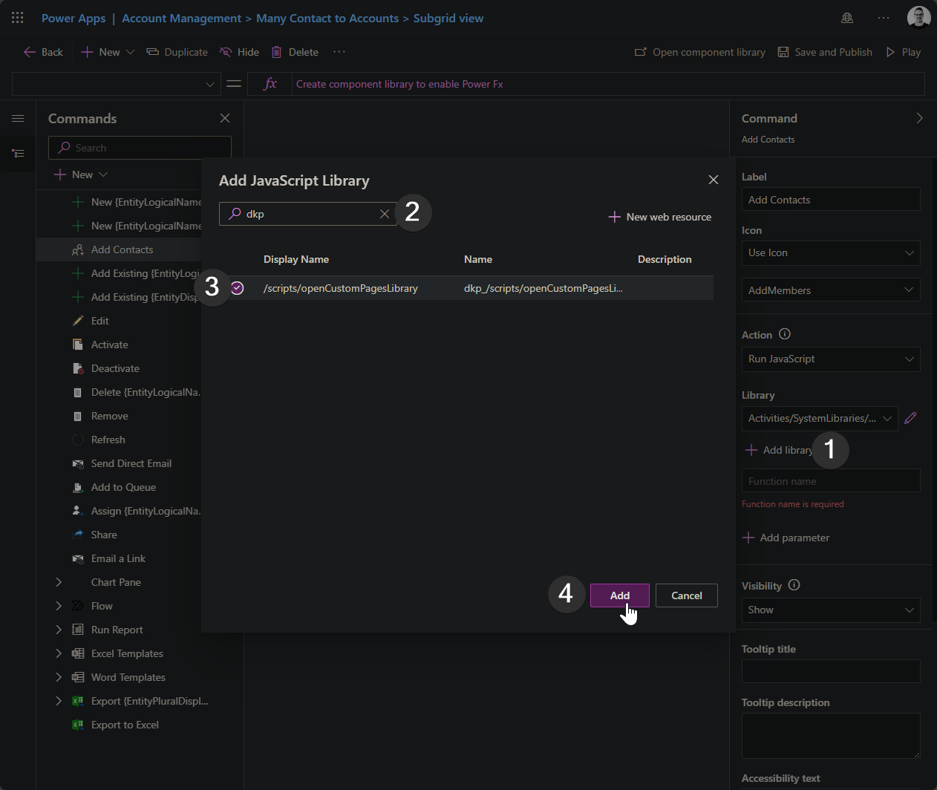Click the Add button in dialog
The width and height of the screenshot is (937, 790).
620,595
